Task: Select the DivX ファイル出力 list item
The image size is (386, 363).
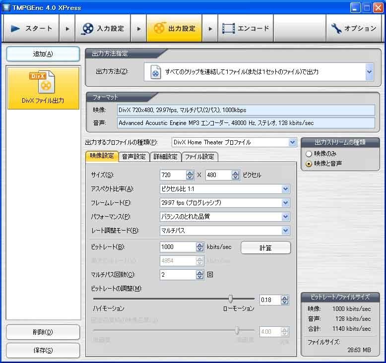Action: [x=43, y=88]
